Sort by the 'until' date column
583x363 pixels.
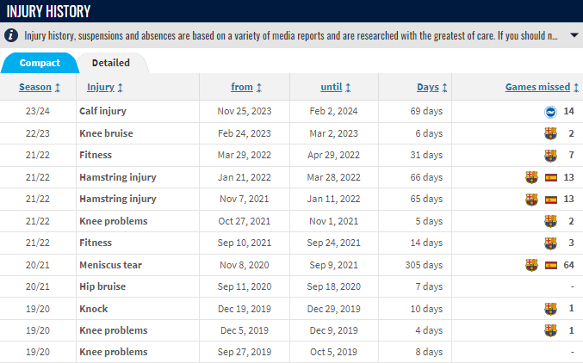coord(332,87)
